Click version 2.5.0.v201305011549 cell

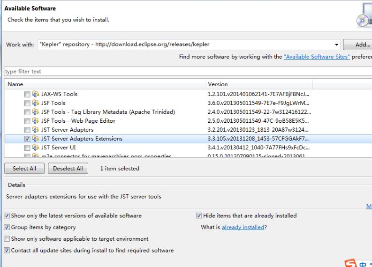[258, 121]
